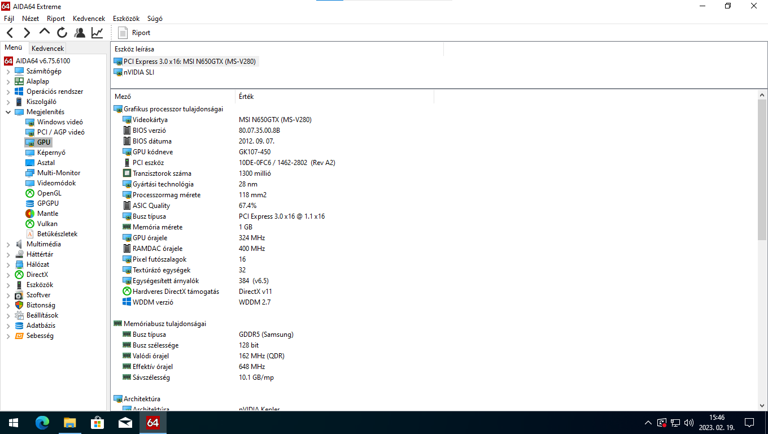The width and height of the screenshot is (768, 434).
Task: Launch Microsoft Edge from the taskbar
Action: (x=42, y=423)
